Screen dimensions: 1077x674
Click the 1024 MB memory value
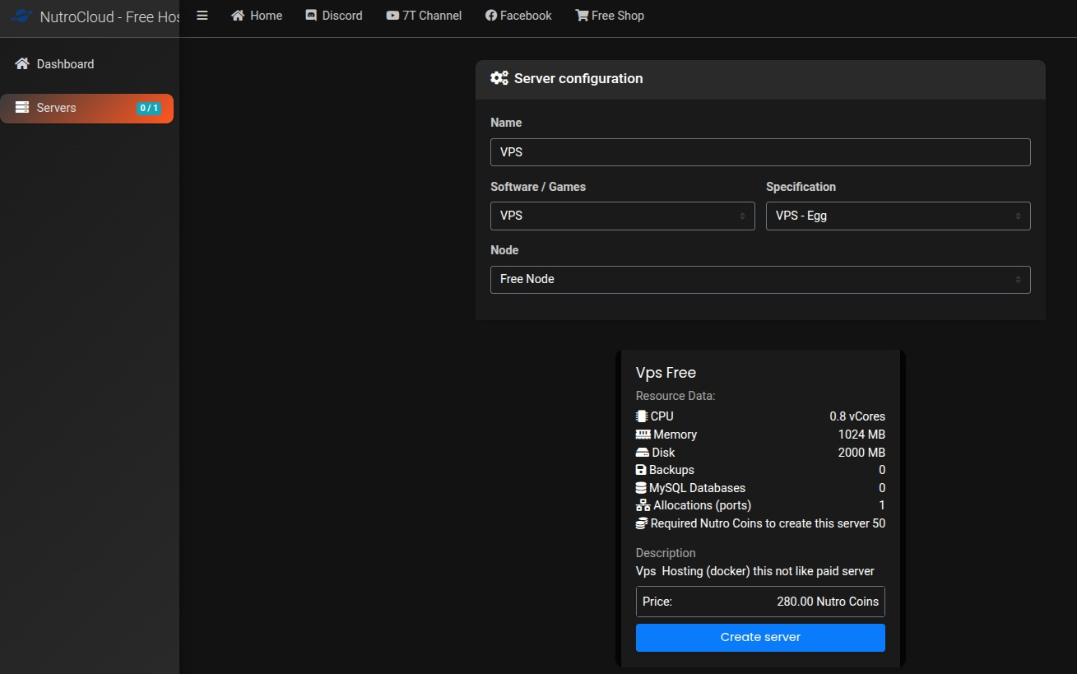pos(861,435)
